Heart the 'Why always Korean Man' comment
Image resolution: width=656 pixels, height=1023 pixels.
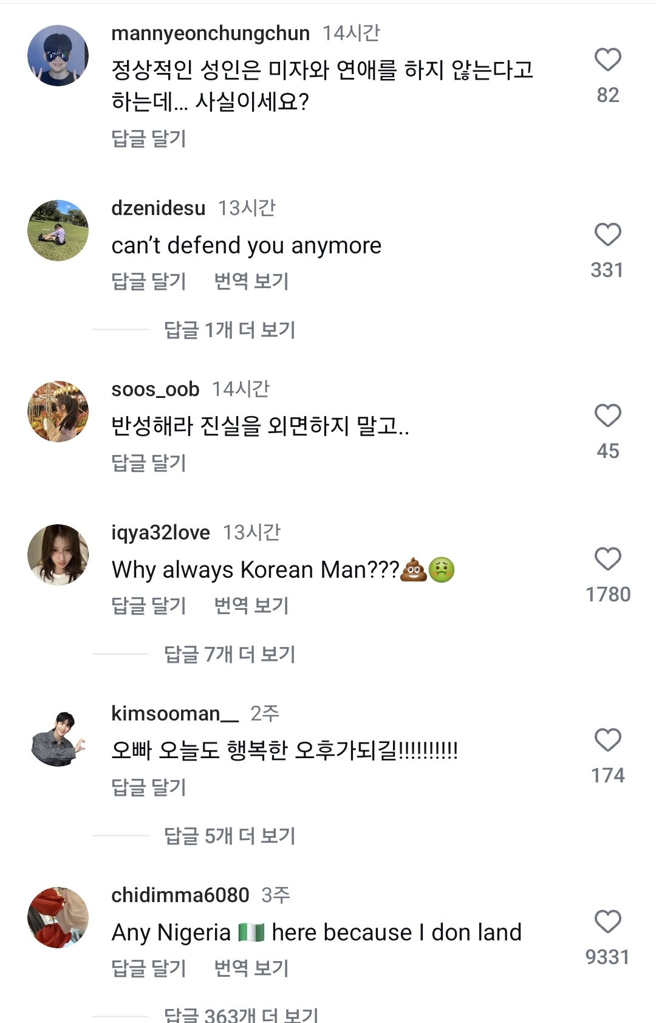[x=607, y=559]
